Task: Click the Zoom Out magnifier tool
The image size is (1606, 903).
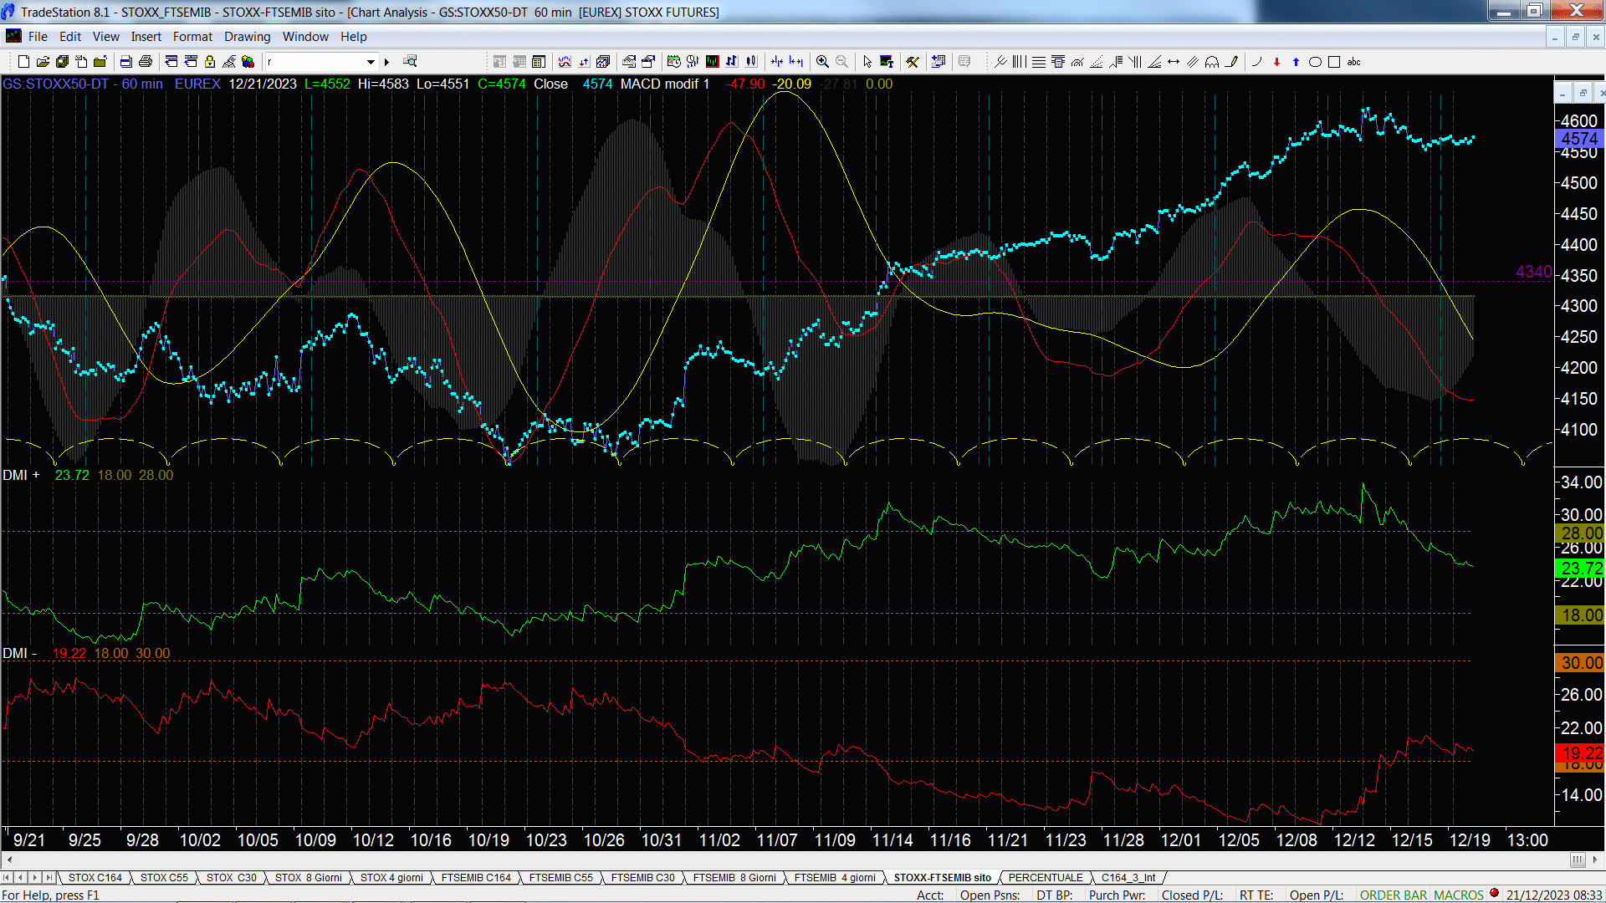Action: (841, 62)
